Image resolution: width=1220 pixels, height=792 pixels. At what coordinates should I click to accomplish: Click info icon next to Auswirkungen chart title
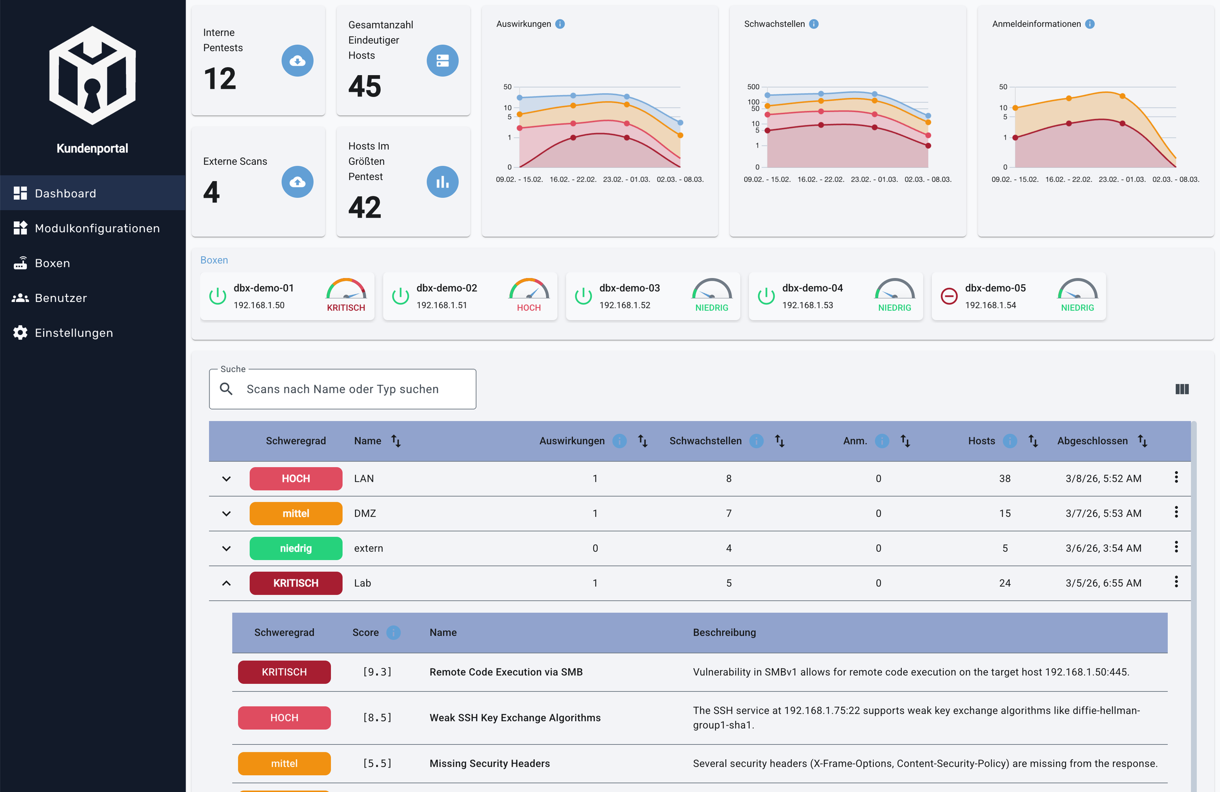560,24
